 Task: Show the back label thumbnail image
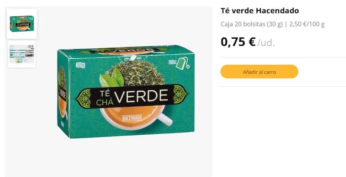tap(22, 54)
